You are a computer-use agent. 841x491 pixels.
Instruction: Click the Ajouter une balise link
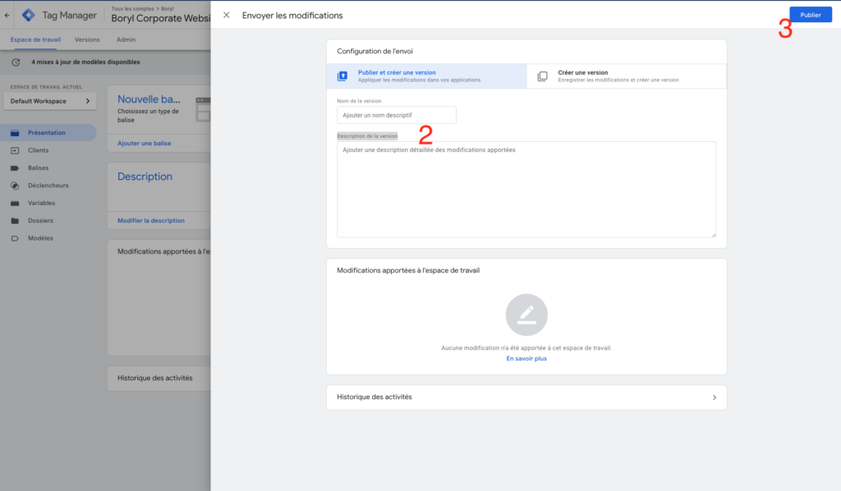[145, 144]
